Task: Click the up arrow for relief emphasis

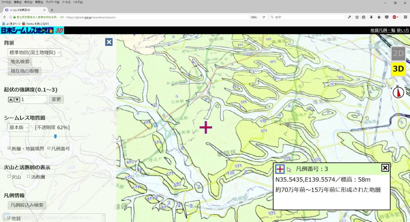Action: tap(11, 99)
